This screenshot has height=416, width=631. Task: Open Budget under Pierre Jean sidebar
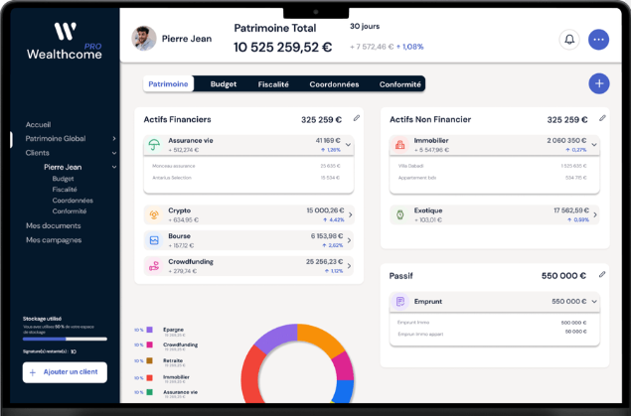[63, 179]
